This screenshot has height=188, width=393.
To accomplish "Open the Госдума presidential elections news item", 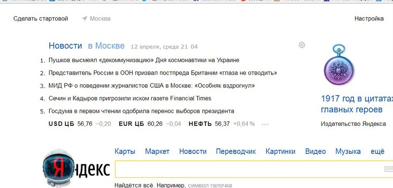I will [141, 111].
